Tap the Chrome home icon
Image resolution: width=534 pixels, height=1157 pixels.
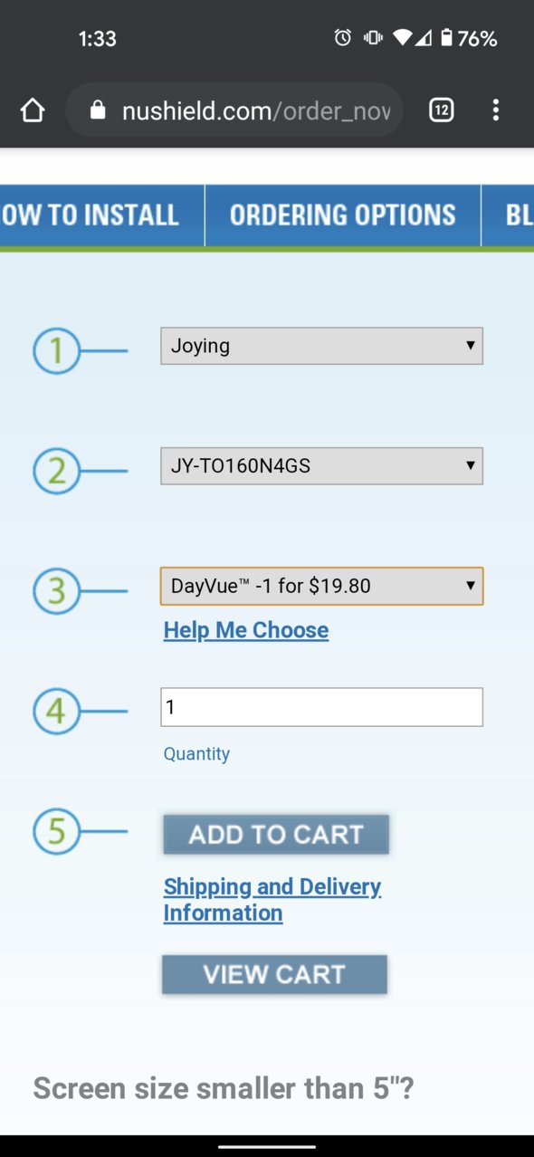[x=33, y=110]
